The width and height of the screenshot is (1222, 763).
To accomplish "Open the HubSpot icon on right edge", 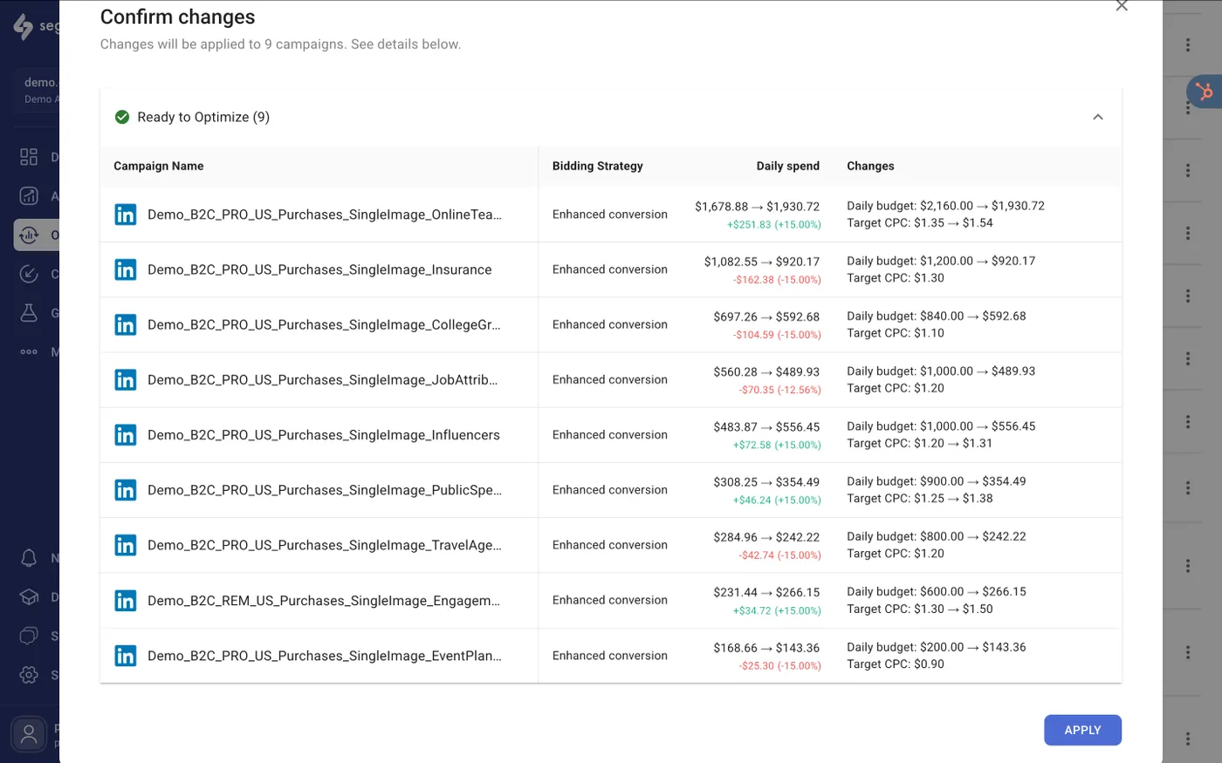I will [x=1205, y=91].
